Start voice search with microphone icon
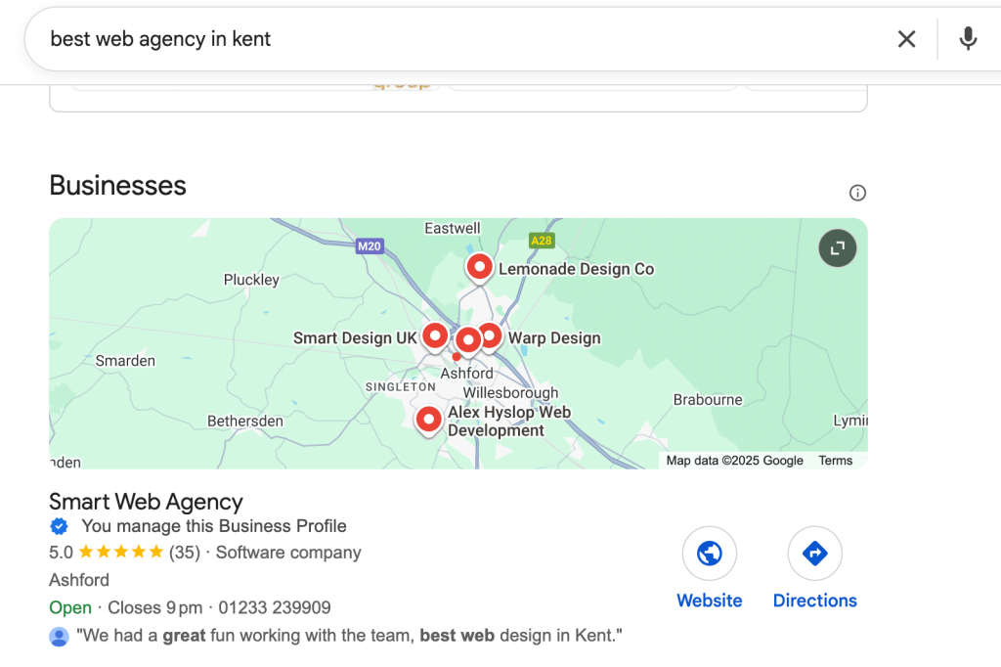This screenshot has width=1001, height=667. 968,39
